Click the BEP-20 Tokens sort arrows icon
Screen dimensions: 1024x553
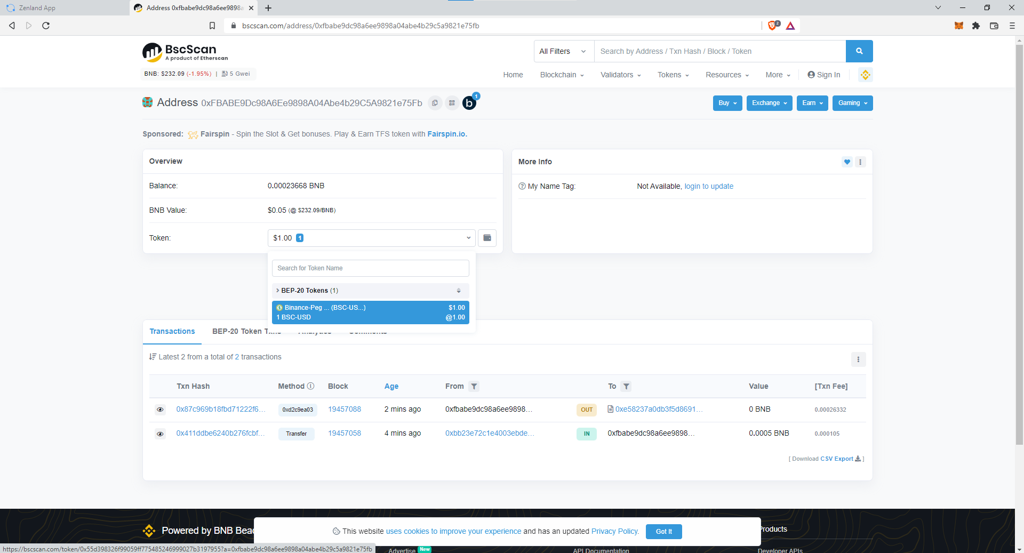(x=459, y=291)
